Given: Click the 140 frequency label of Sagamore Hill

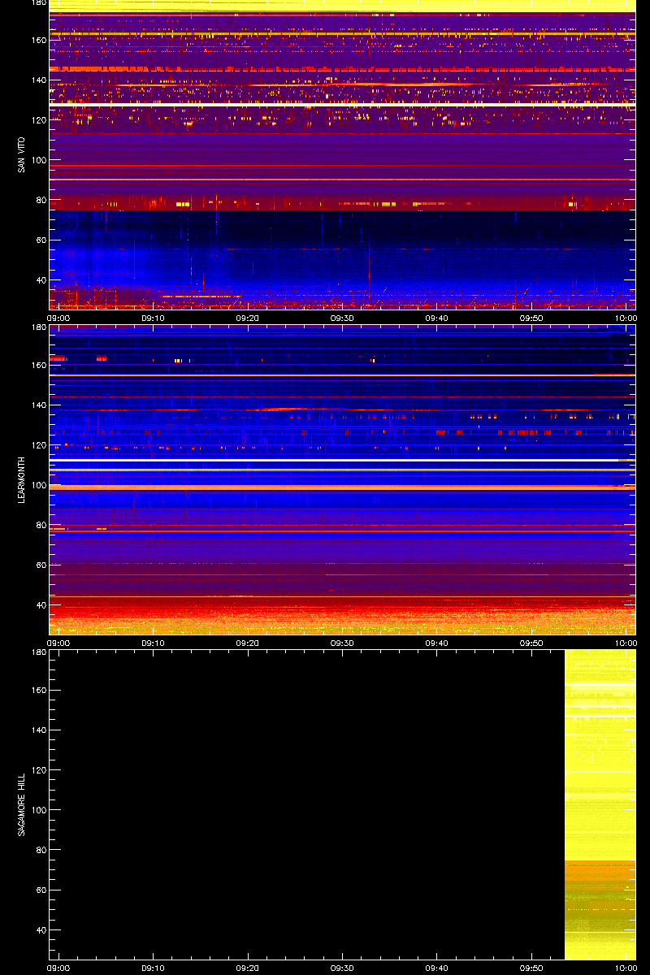Looking at the screenshot, I should pos(38,730).
